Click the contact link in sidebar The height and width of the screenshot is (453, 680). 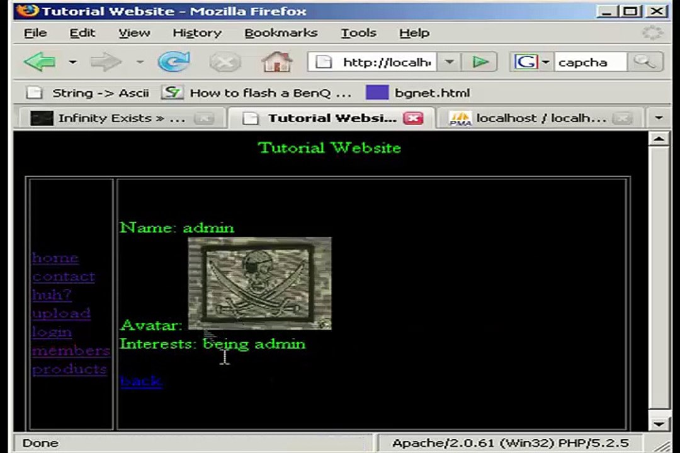pos(64,277)
